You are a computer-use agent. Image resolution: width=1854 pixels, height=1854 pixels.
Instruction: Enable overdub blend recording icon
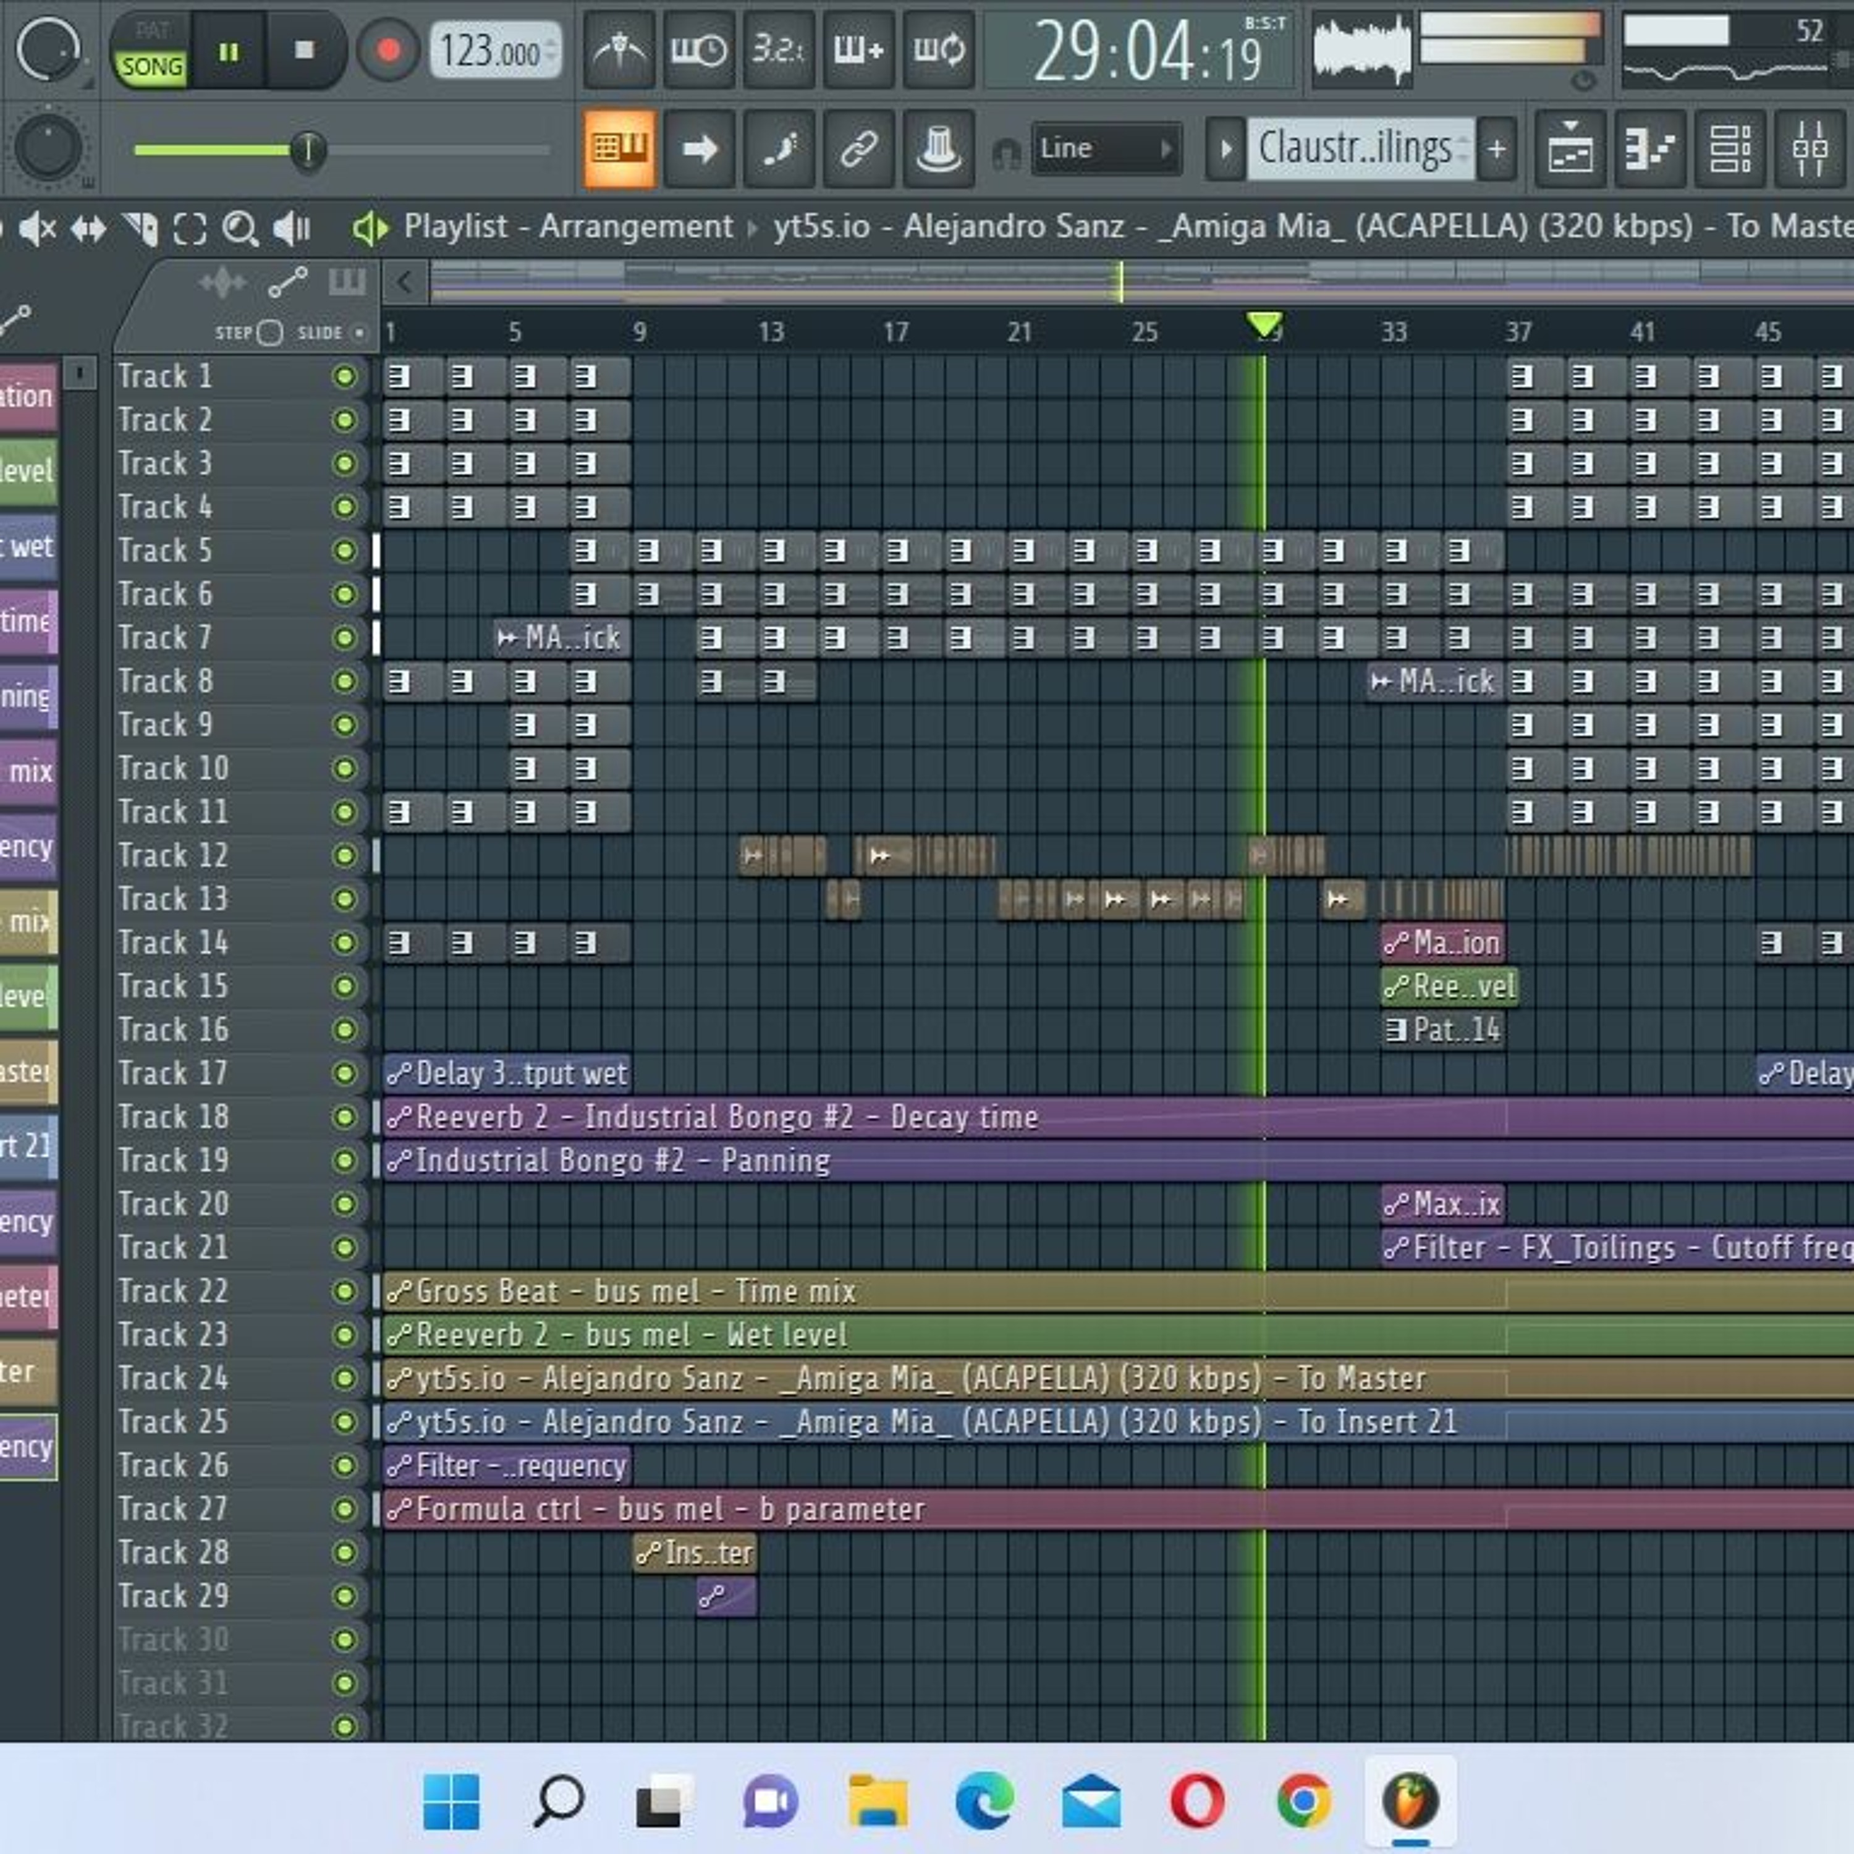858,50
